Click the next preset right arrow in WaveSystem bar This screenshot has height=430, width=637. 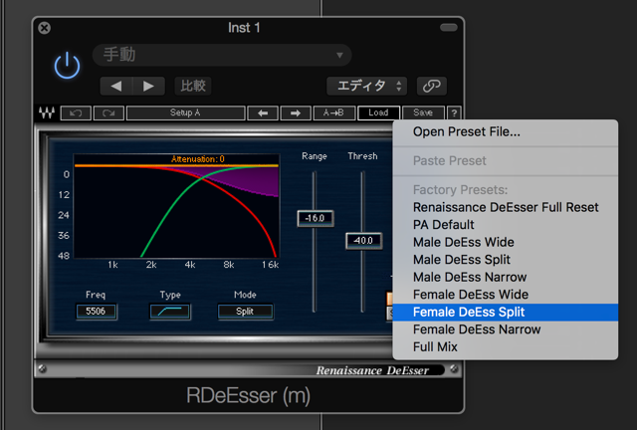(x=296, y=113)
